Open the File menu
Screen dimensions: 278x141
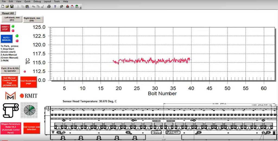[x=4, y=1]
